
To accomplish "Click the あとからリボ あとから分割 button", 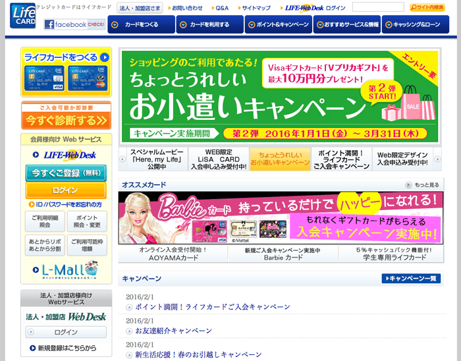I will point(45,245).
